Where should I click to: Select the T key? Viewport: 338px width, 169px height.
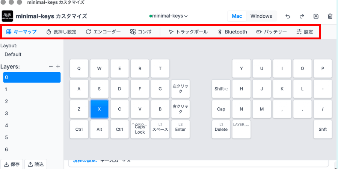(160, 69)
